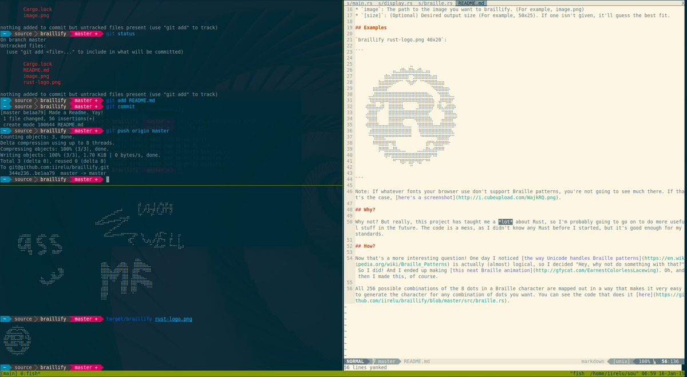687x377 pixels.
Task: Click 'On branch master' output line
Action: (x=23, y=40)
